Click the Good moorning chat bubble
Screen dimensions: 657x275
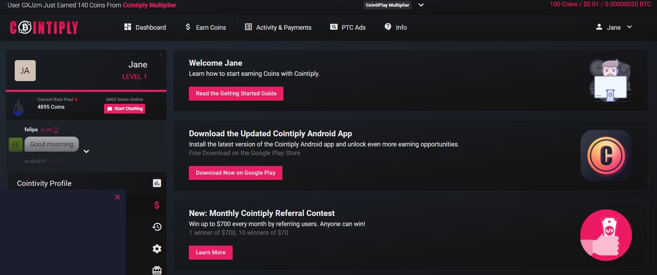[52, 144]
